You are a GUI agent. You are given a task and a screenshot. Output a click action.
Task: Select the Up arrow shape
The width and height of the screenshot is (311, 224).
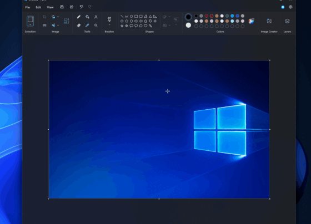tap(146, 21)
